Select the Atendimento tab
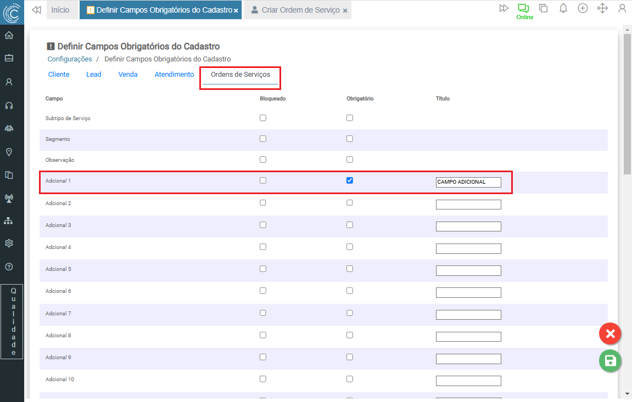 174,75
